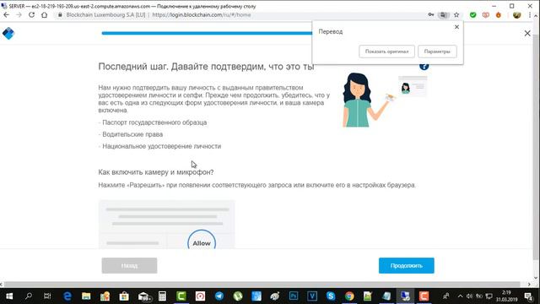540x304 pixels.
Task: Click the site lock security icon
Action: click(x=60, y=15)
